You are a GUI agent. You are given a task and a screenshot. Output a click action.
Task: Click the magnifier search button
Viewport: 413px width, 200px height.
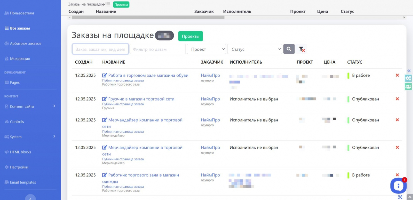pos(289,49)
